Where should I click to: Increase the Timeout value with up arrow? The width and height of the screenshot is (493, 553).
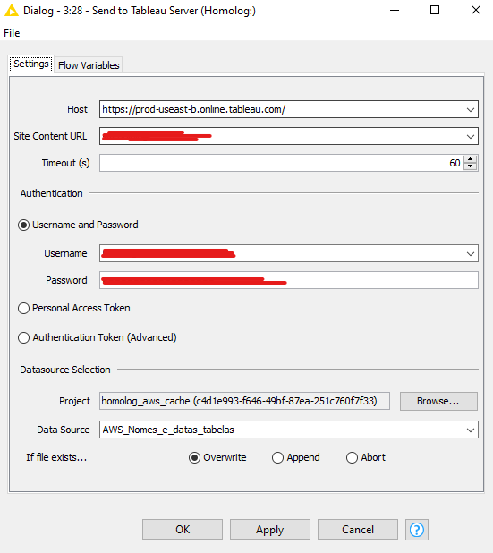pyautogui.click(x=470, y=159)
